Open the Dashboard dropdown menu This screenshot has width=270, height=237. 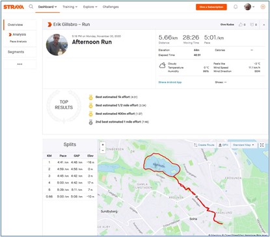coord(47,7)
